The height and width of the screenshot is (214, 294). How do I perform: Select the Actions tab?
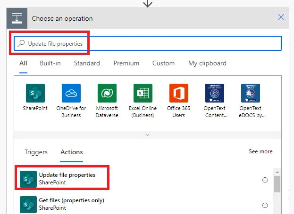[71, 152]
